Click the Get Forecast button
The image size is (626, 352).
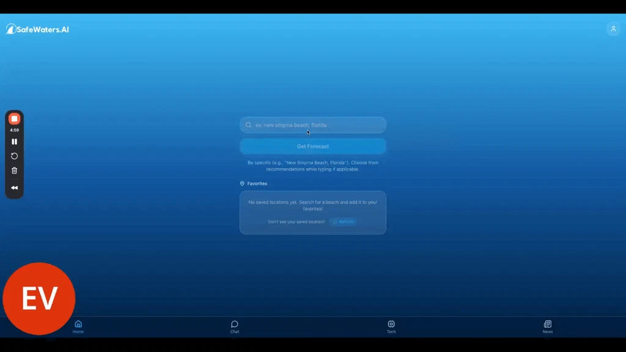[313, 147]
